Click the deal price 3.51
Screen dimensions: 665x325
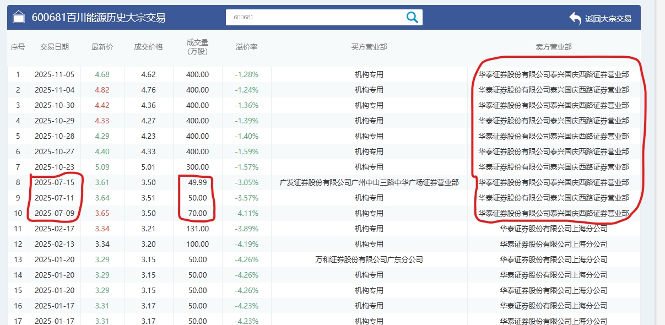tap(148, 198)
